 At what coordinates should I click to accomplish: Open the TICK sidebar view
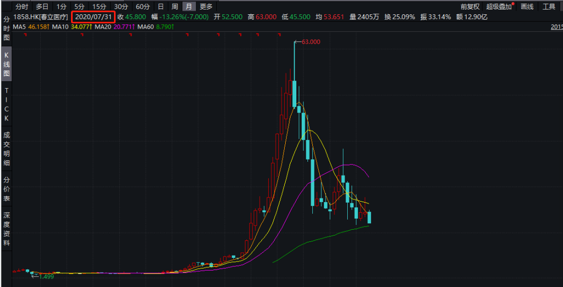pyautogui.click(x=6, y=105)
